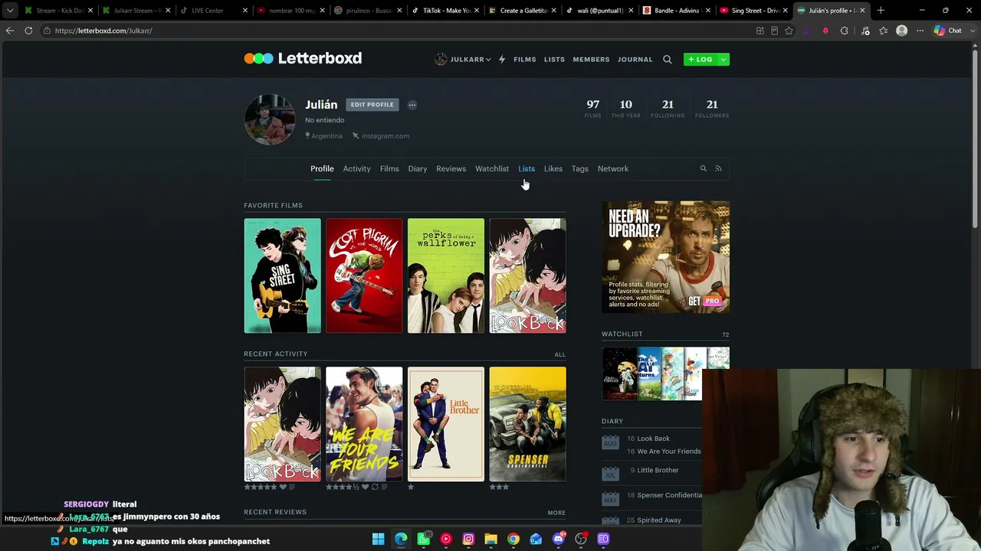Expand the JULKARR account dropdown
Image resolution: width=981 pixels, height=551 pixels.
[x=463, y=59]
